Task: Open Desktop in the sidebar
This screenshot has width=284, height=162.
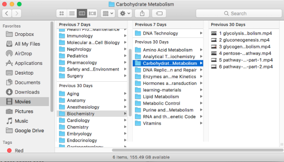Action: (24, 73)
